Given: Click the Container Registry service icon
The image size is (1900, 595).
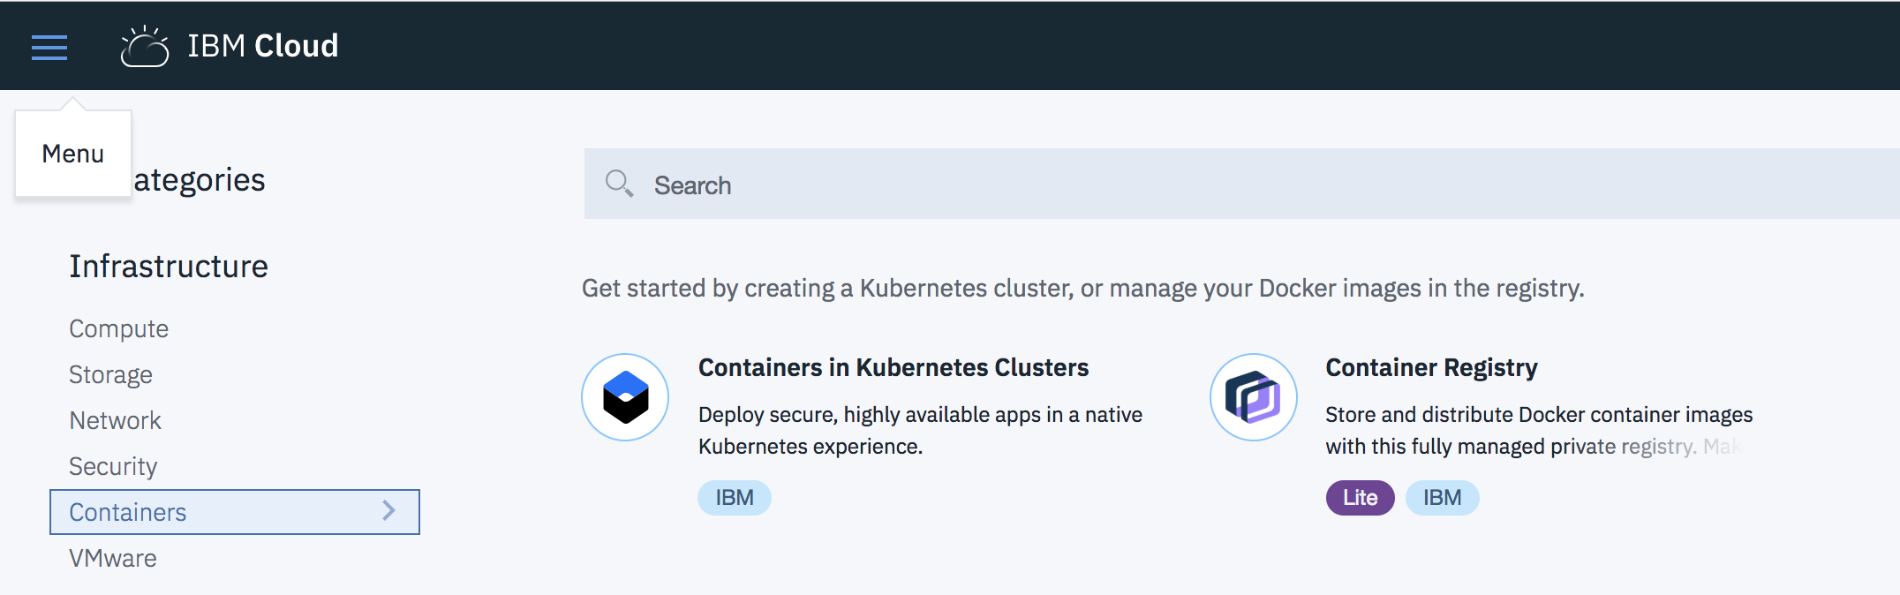Looking at the screenshot, I should 1254,397.
